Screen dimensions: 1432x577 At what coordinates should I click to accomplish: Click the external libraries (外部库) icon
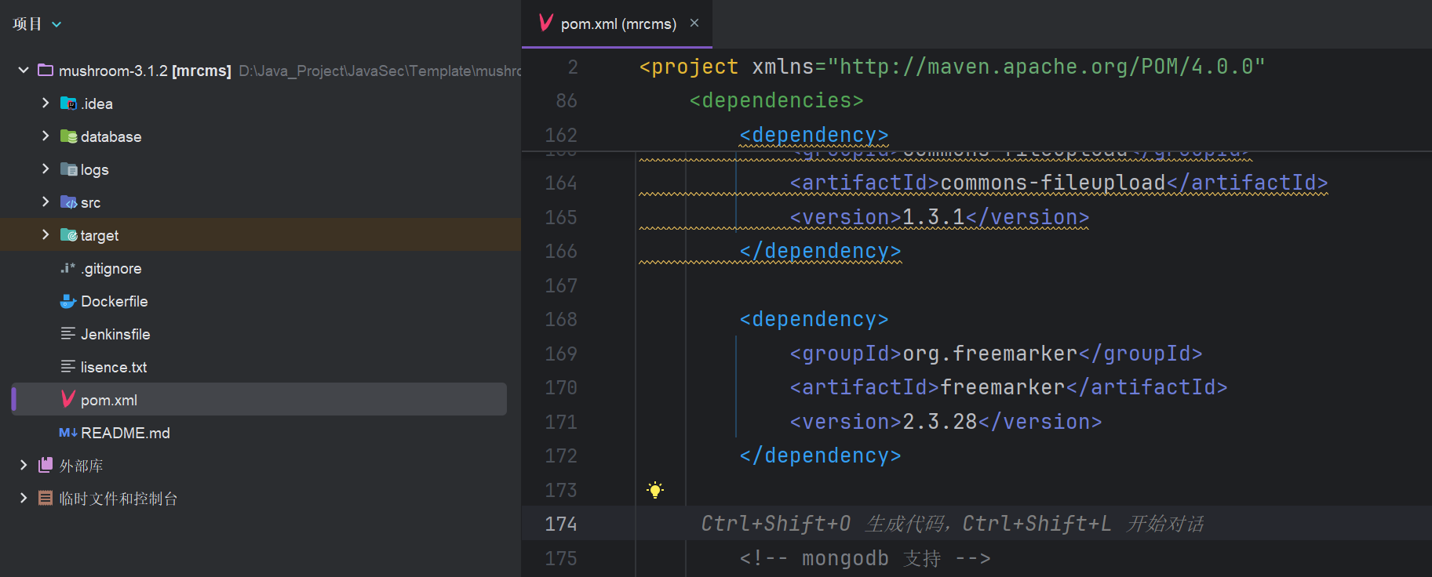click(46, 466)
